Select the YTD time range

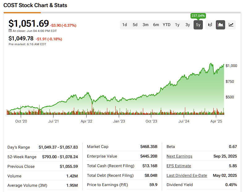pyautogui.click(x=166, y=25)
